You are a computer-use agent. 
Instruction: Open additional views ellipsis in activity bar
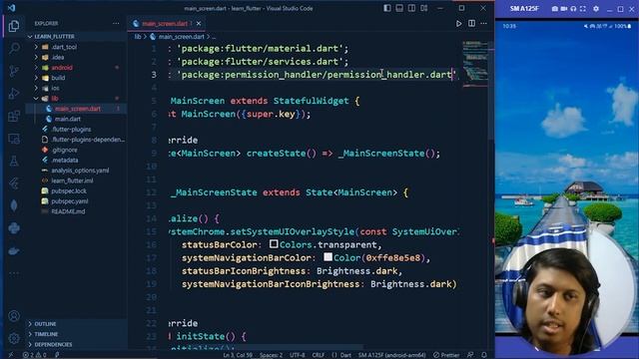(14, 273)
